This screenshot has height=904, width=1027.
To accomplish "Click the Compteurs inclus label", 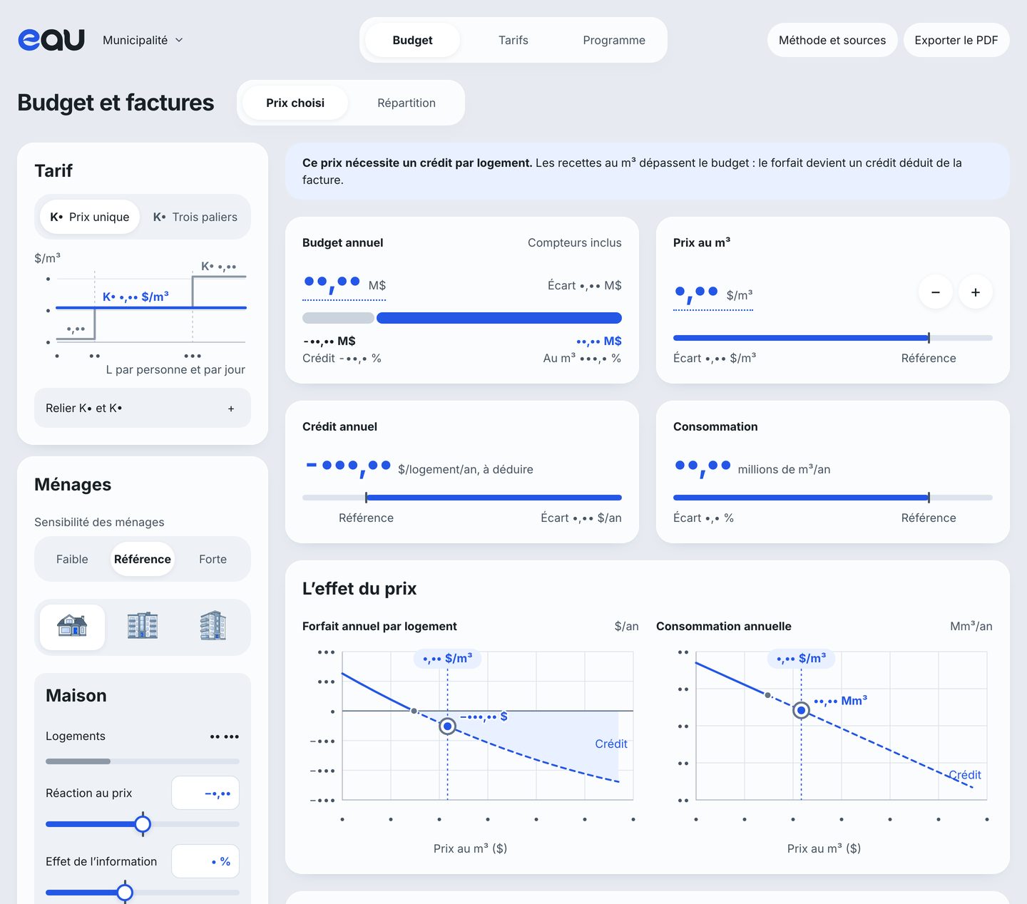I will pyautogui.click(x=575, y=242).
